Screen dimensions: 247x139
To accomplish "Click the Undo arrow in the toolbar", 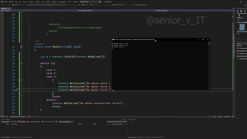I will (20, 5).
